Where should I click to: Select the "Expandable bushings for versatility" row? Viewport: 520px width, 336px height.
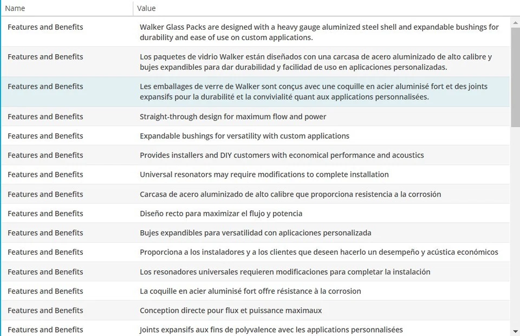(x=244, y=136)
